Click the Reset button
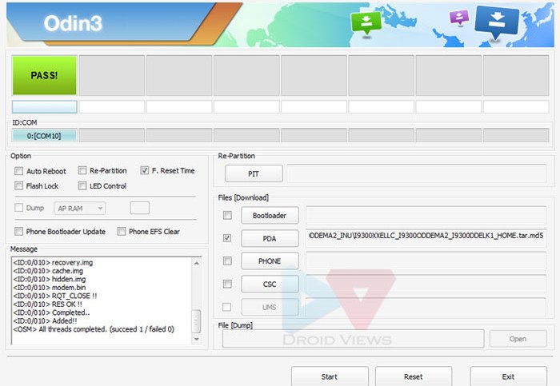Image resolution: width=560 pixels, height=386 pixels. coord(414,376)
